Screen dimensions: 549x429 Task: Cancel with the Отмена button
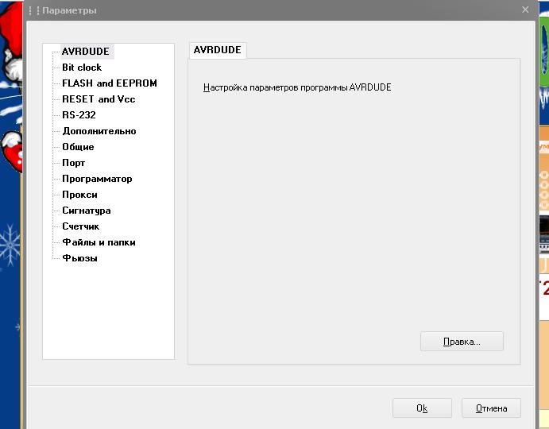(x=491, y=408)
